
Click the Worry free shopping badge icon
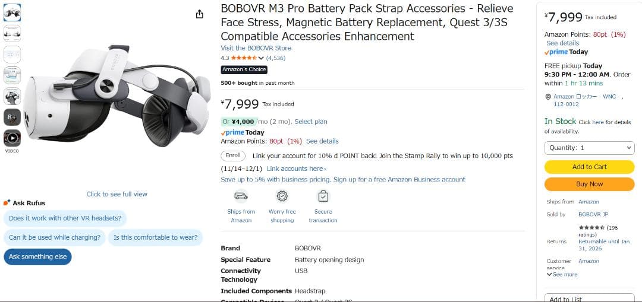coord(282,196)
